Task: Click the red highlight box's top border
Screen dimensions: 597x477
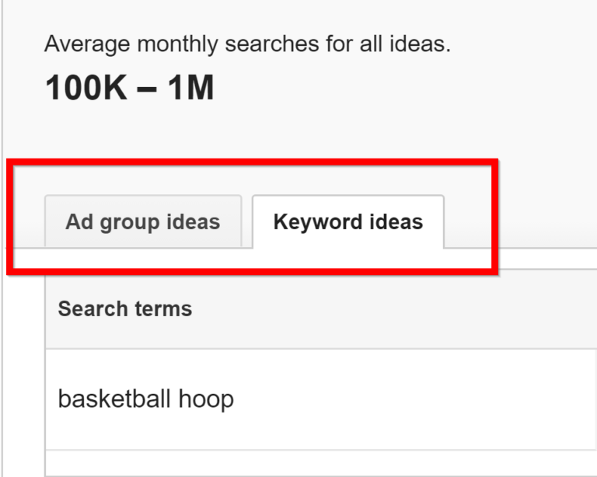Action: coord(253,162)
